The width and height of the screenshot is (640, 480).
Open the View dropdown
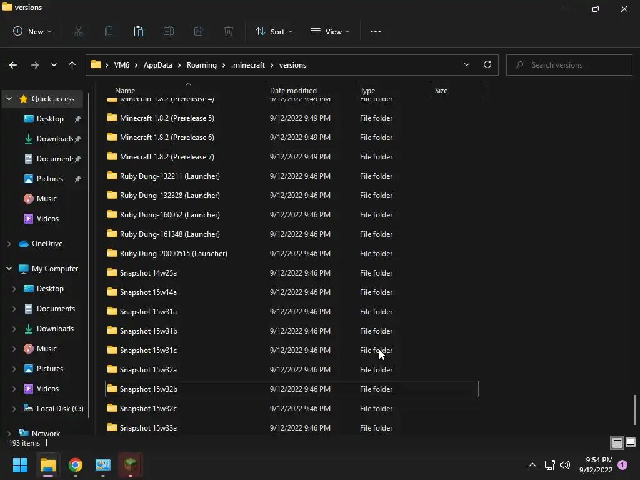pos(330,31)
